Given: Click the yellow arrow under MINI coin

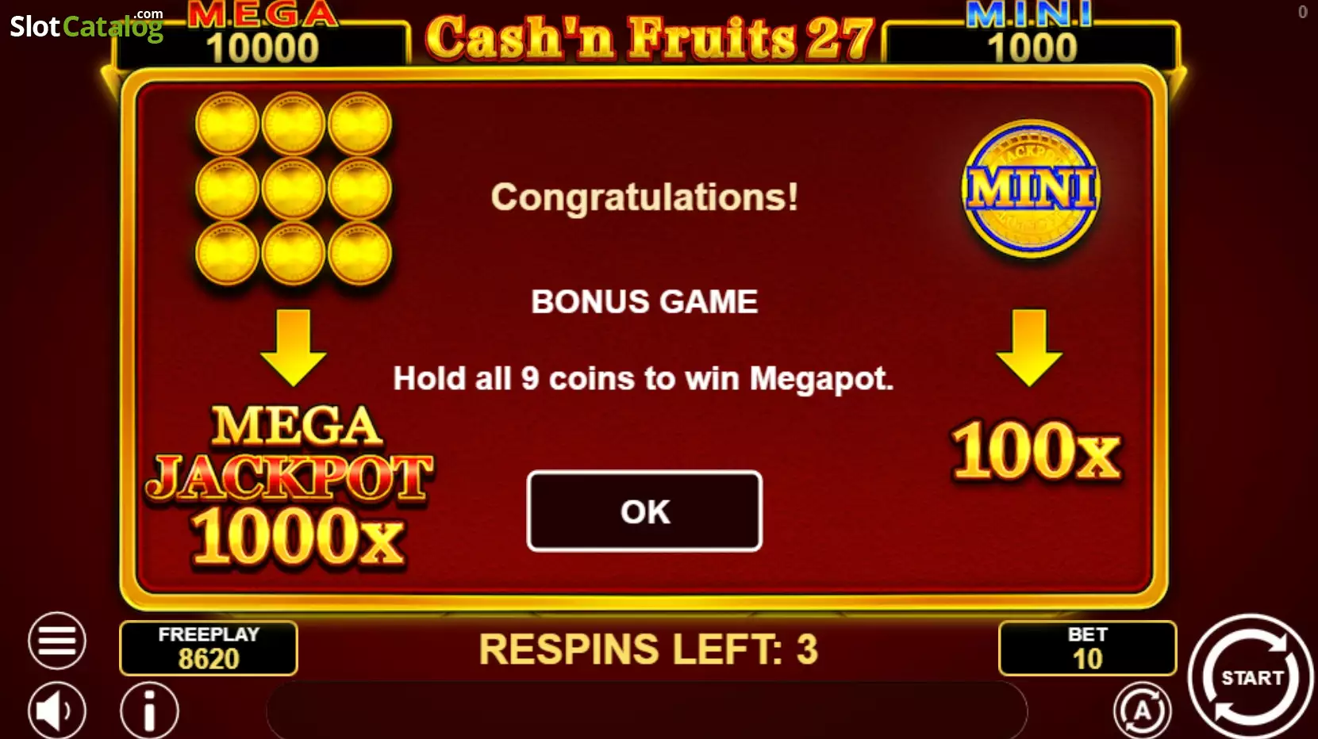Looking at the screenshot, I should tap(1029, 348).
